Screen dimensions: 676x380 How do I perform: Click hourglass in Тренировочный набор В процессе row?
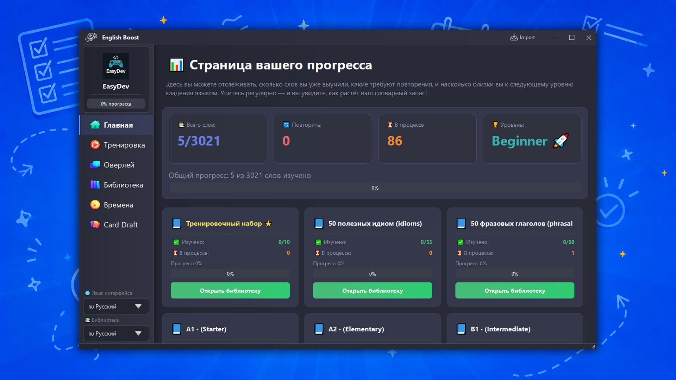click(x=175, y=253)
